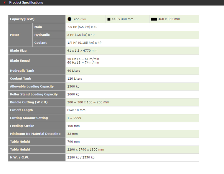This screenshot has height=174, width=224.
Task: Click '2280 kg / 2550 kg' value
Action: coord(81,157)
